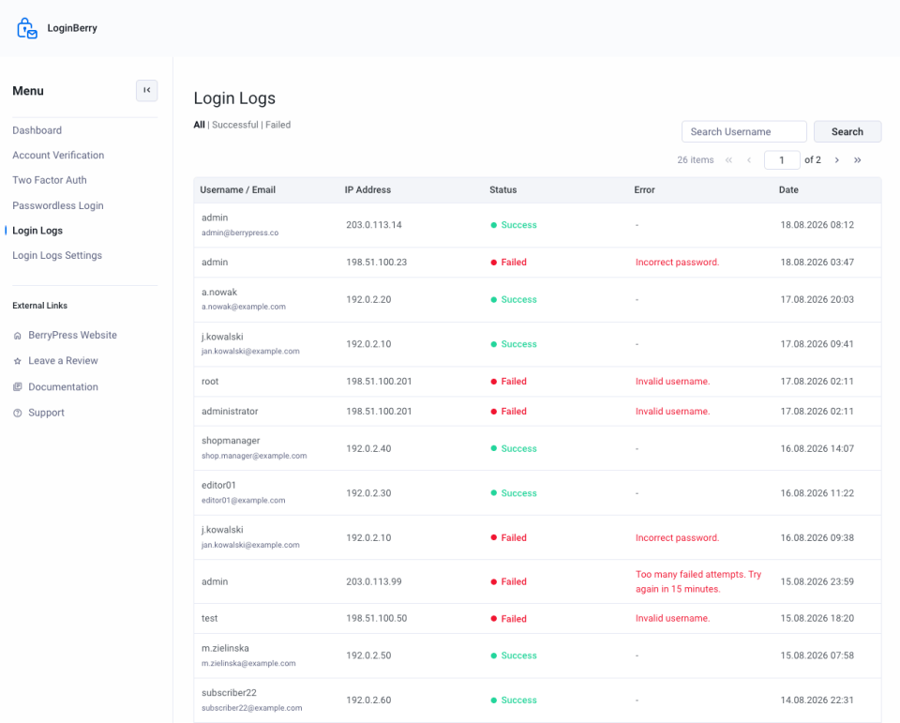The width and height of the screenshot is (900, 723).
Task: Collapse the Menu sidebar
Action: click(147, 90)
